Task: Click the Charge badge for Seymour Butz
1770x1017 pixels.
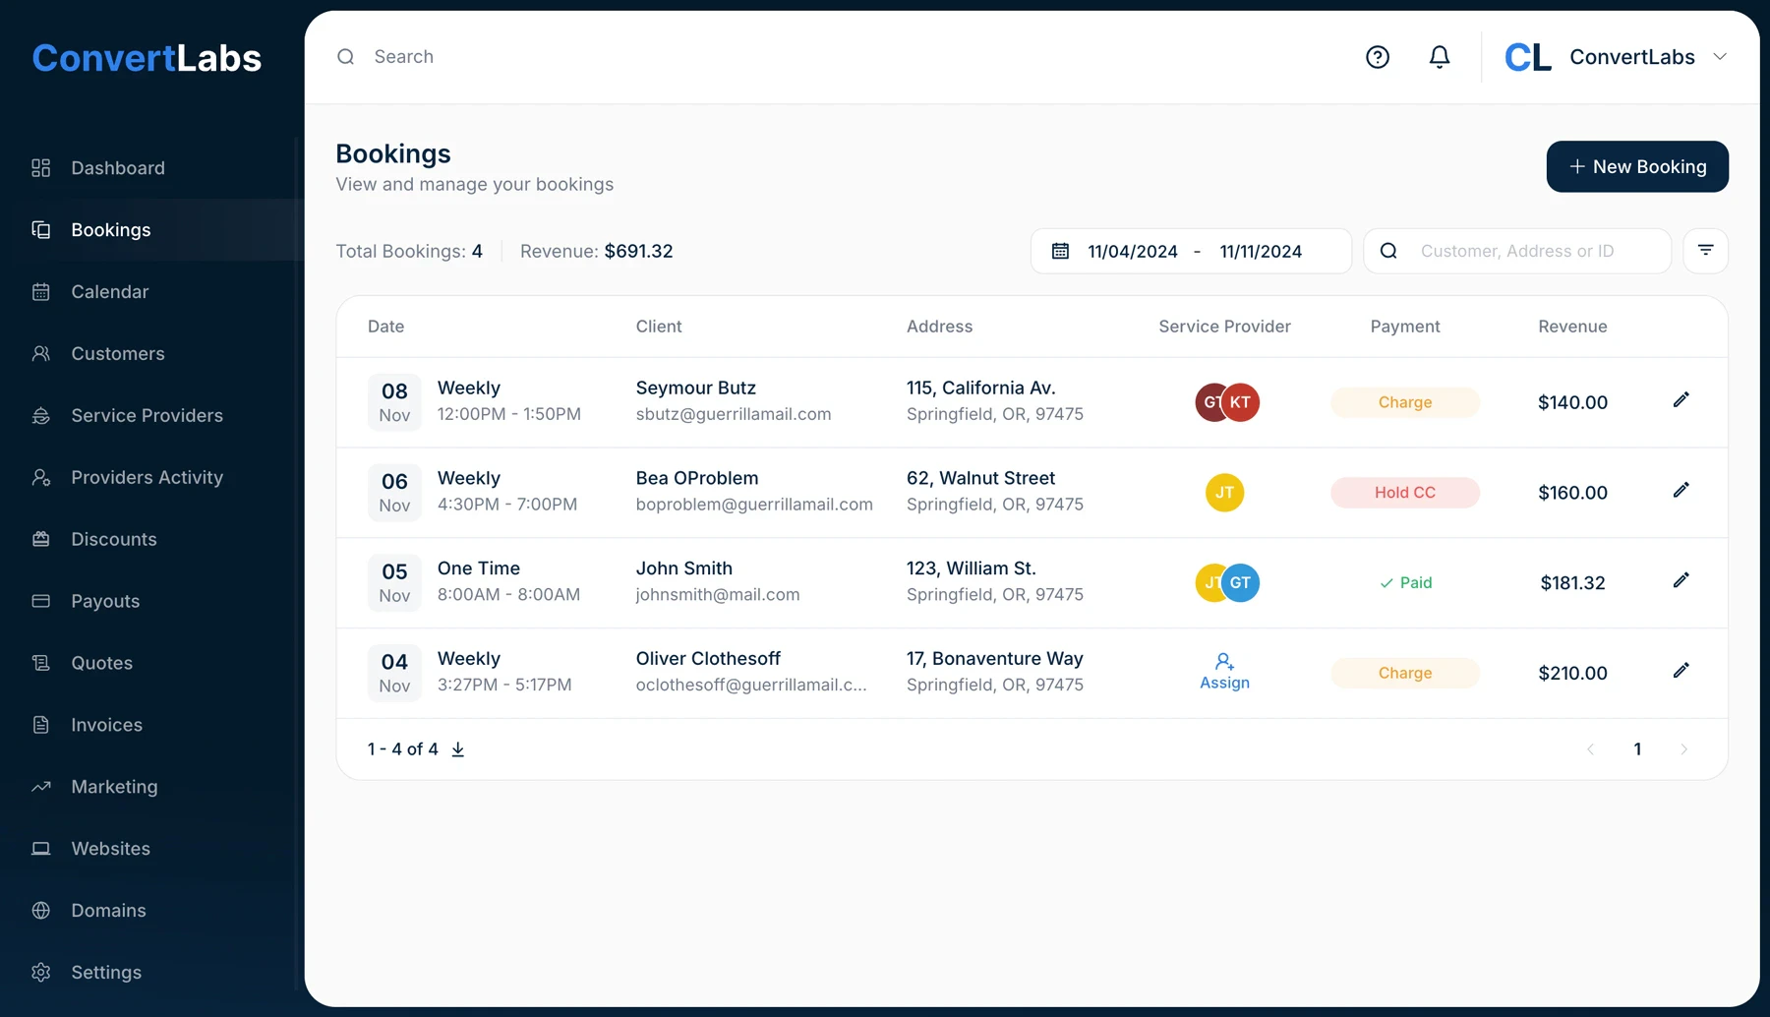Action: [x=1405, y=402]
